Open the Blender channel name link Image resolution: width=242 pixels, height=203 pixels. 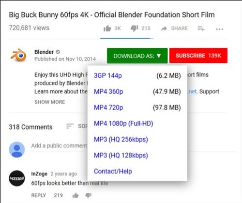44,52
